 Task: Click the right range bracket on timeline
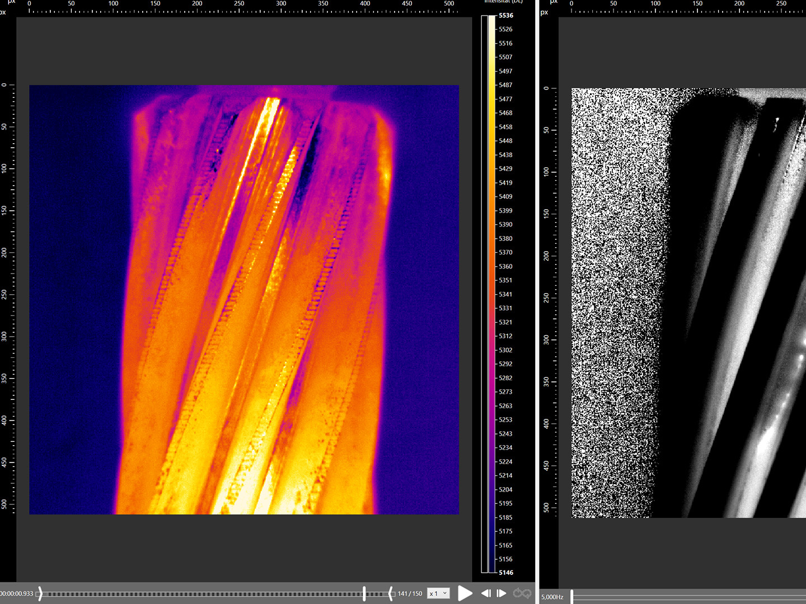391,593
